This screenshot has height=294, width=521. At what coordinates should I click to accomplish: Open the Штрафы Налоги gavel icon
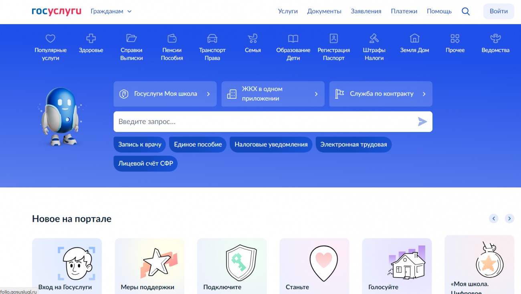pos(374,39)
